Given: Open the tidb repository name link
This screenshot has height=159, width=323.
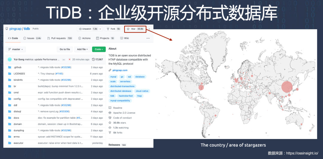Looking at the screenshot, I should [x=27, y=29].
